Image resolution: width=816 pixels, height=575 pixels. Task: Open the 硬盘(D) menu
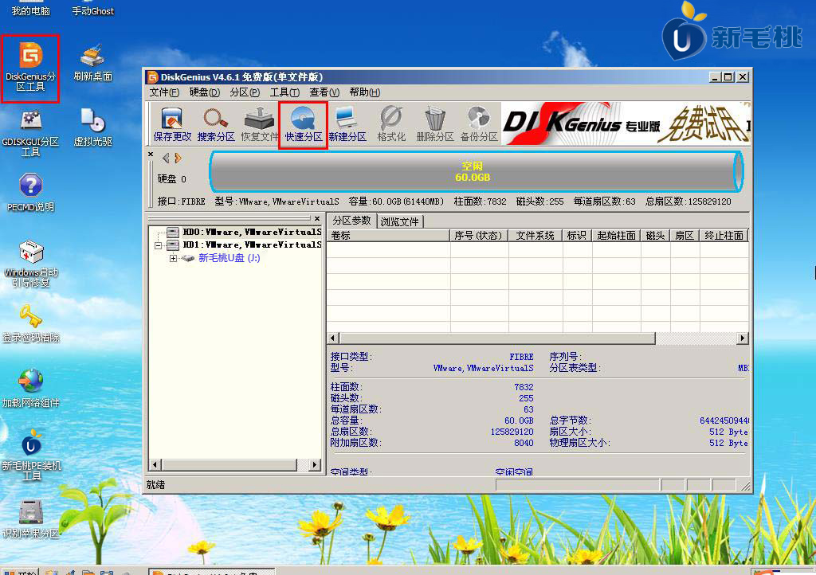tap(204, 92)
